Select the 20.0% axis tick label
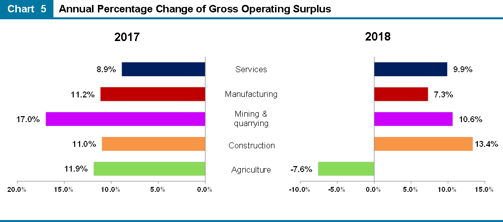This screenshot has width=503, height=222. [x=16, y=189]
